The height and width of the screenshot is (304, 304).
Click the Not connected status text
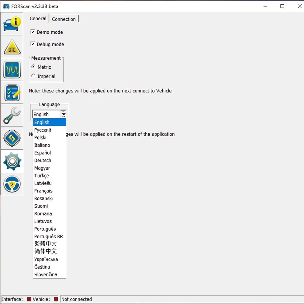pyautogui.click(x=77, y=299)
